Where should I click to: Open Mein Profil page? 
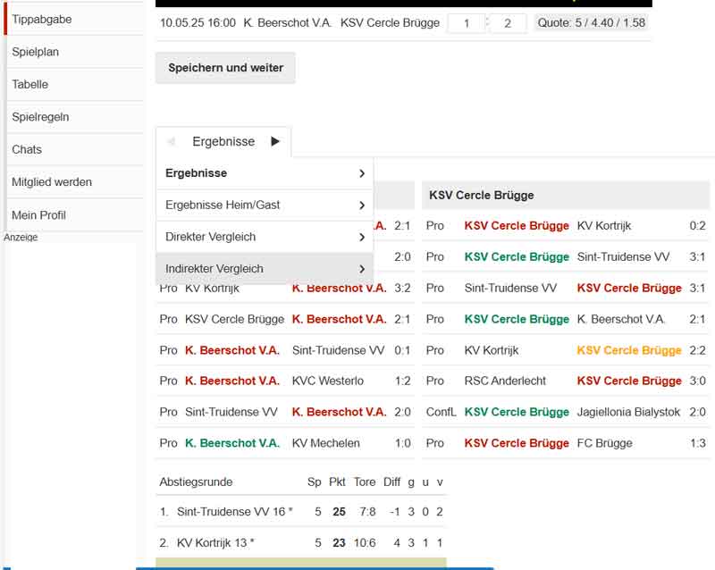(38, 215)
